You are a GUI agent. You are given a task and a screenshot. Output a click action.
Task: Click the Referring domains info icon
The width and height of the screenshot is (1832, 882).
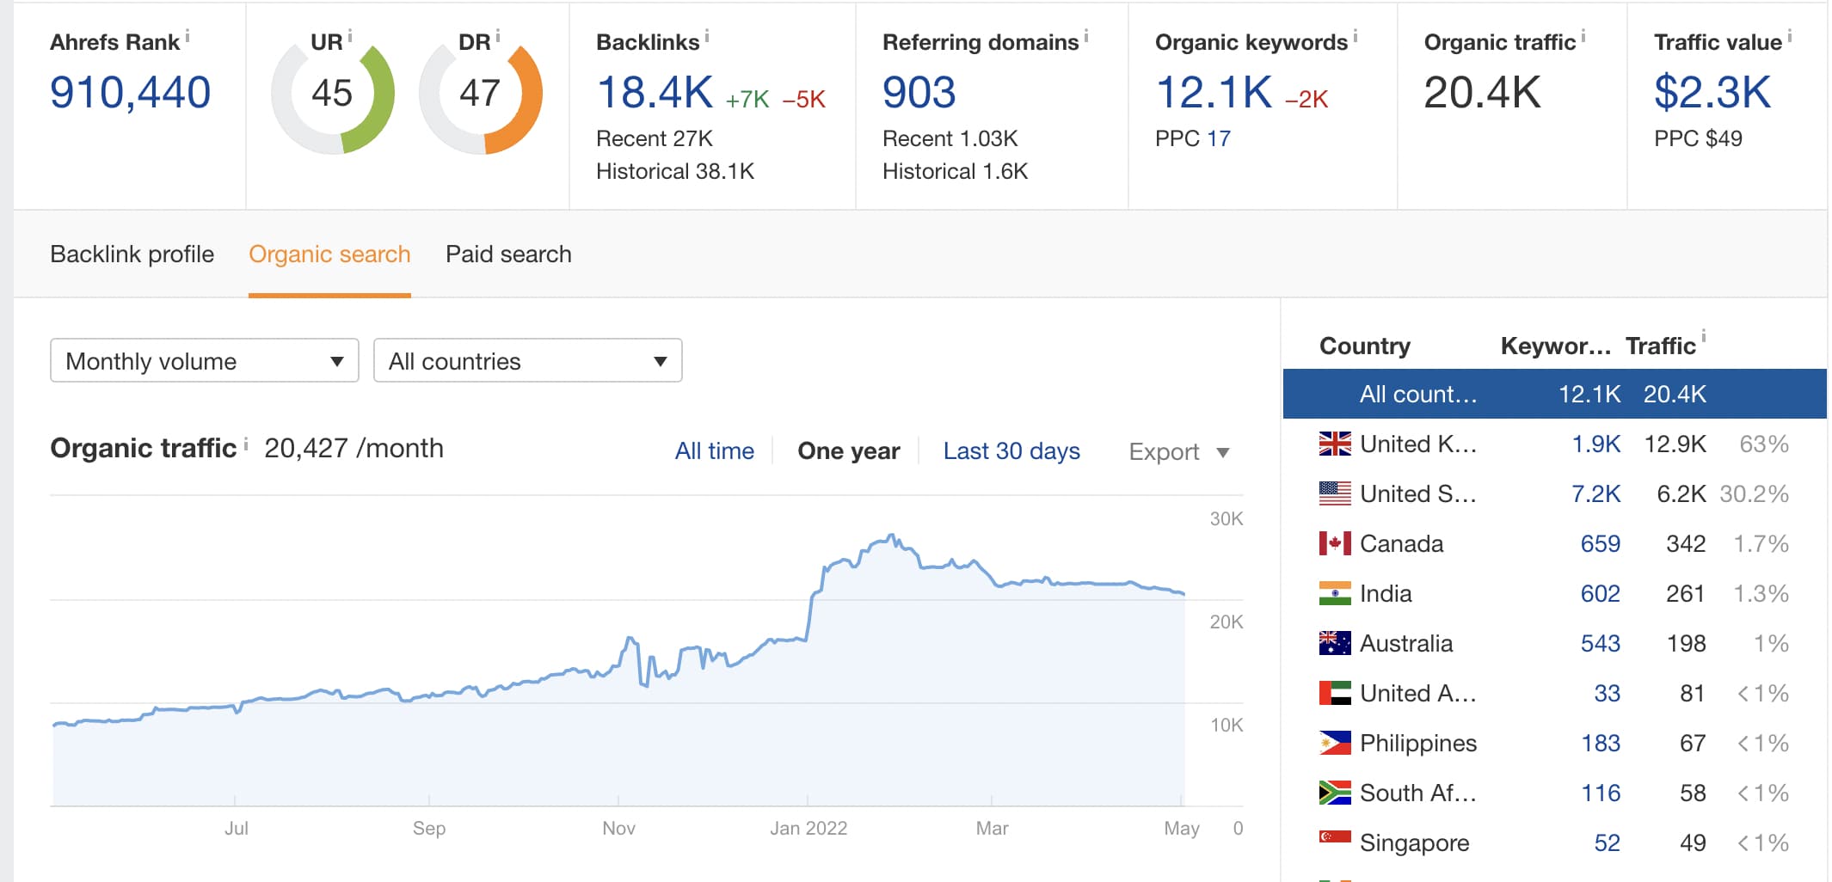tap(1086, 36)
